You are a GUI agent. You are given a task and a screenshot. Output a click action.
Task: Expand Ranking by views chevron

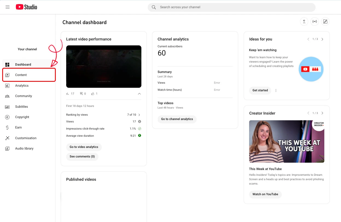coord(139,115)
